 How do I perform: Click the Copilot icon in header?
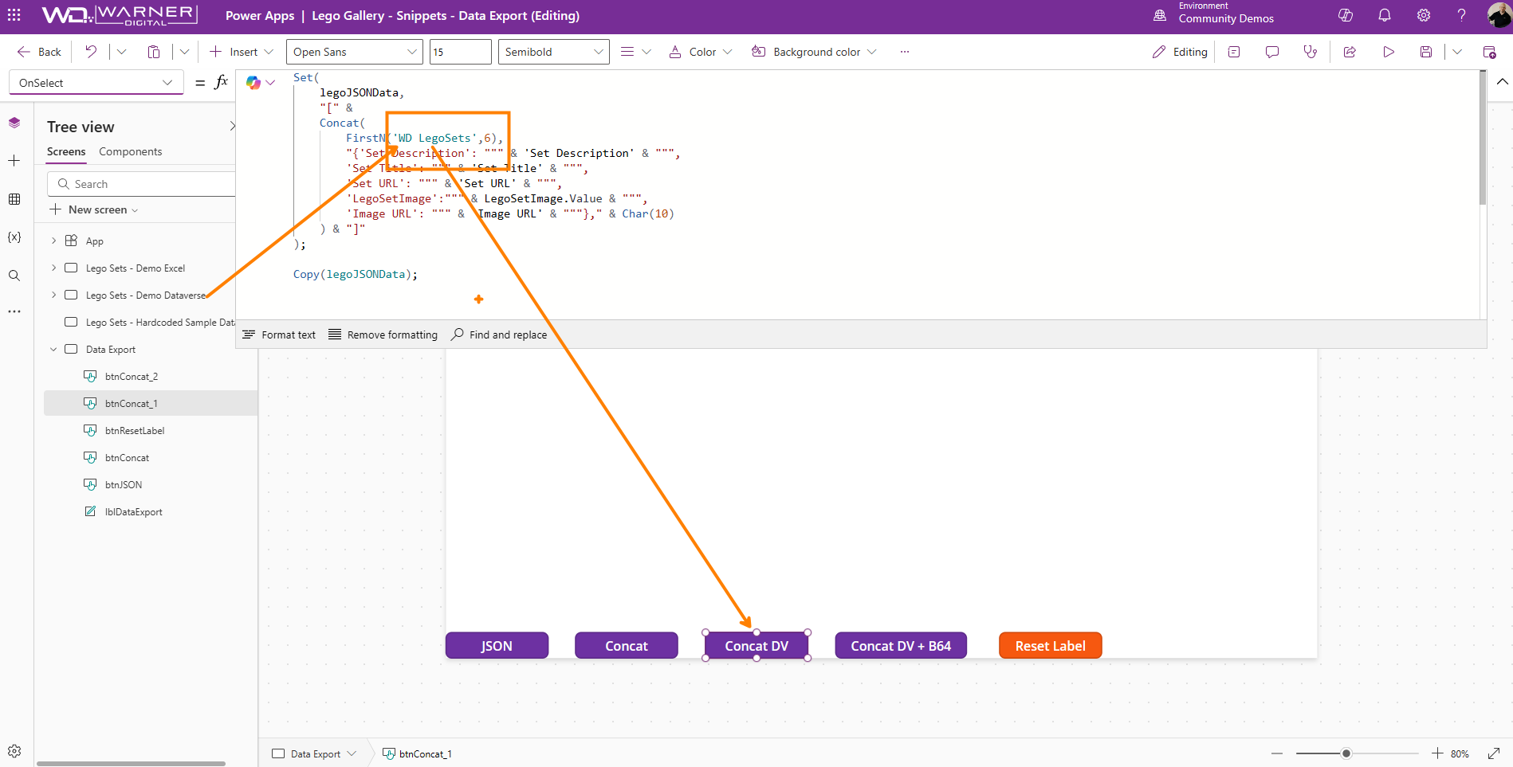[x=1346, y=15]
